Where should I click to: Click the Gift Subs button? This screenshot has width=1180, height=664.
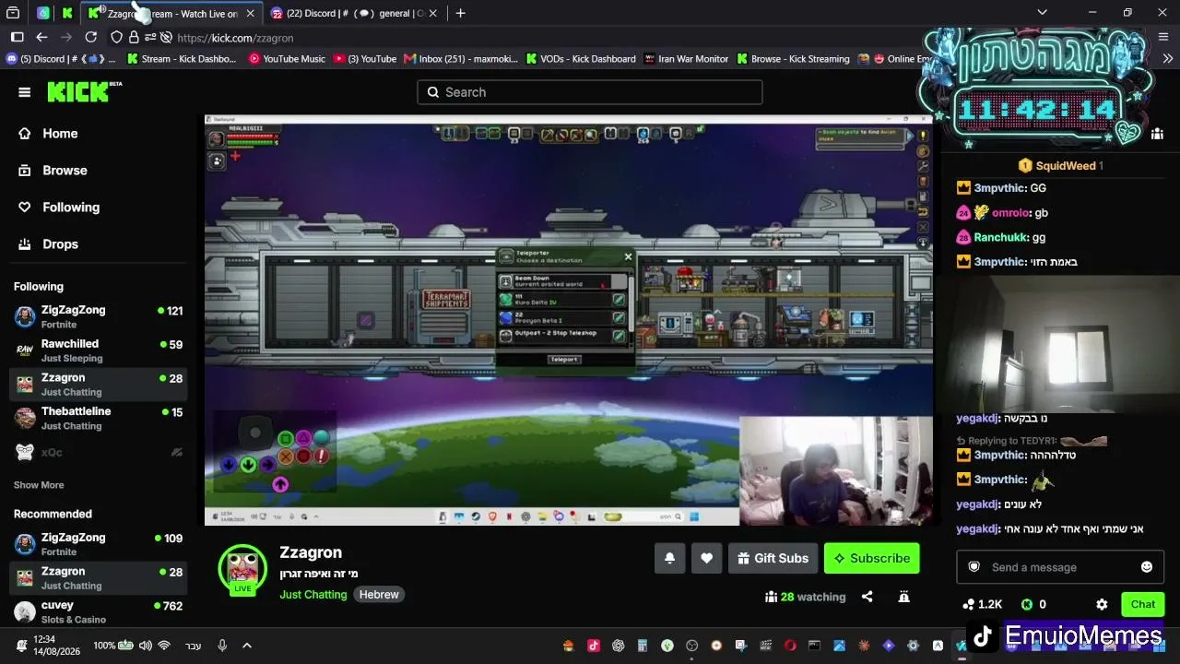[773, 558]
